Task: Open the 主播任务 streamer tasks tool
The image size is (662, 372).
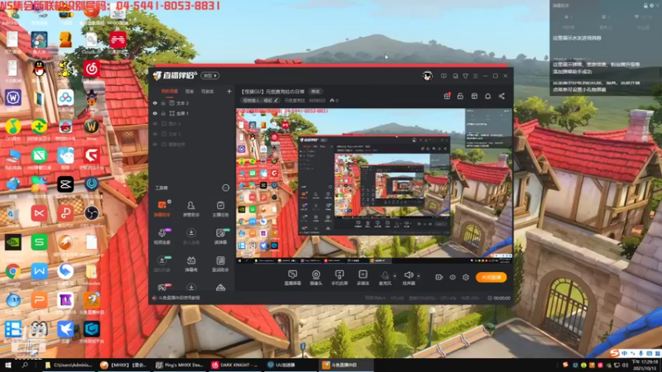Action: tap(220, 208)
